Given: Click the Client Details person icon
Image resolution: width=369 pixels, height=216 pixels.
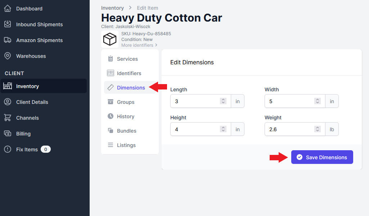Looking at the screenshot, I should coord(8,102).
